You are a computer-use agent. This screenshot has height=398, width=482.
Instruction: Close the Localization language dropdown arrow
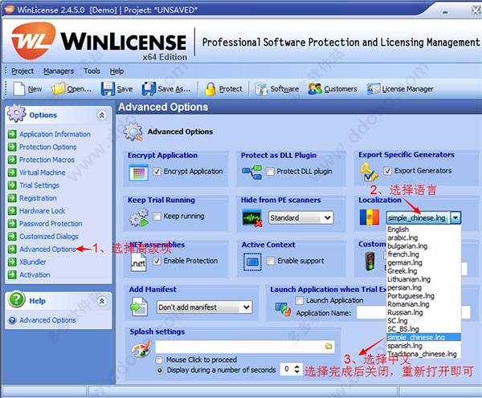pyautogui.click(x=455, y=217)
